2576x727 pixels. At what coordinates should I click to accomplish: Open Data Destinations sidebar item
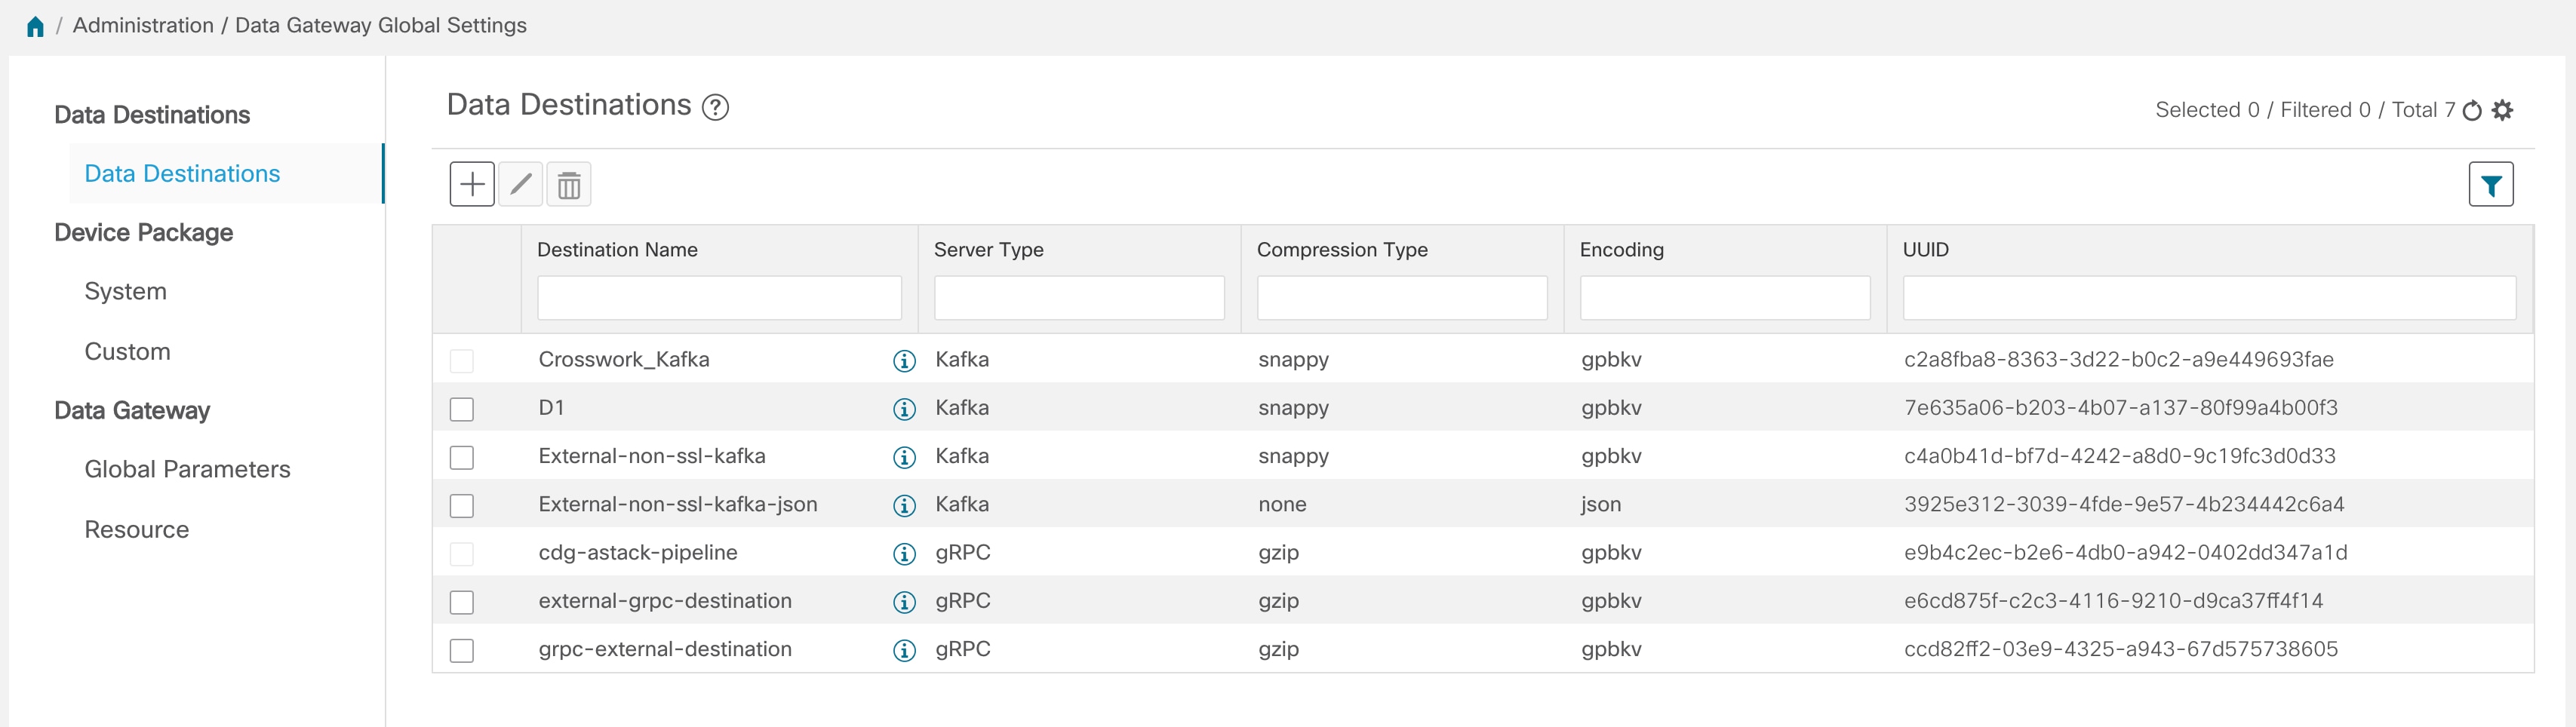point(182,174)
